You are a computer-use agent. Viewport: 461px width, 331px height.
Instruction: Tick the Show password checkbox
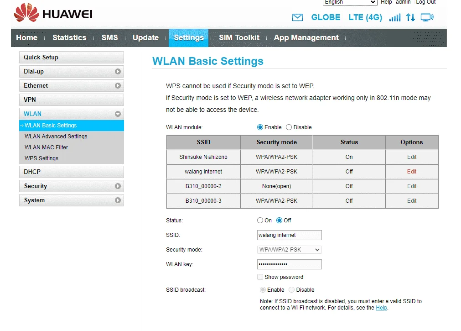260,277
